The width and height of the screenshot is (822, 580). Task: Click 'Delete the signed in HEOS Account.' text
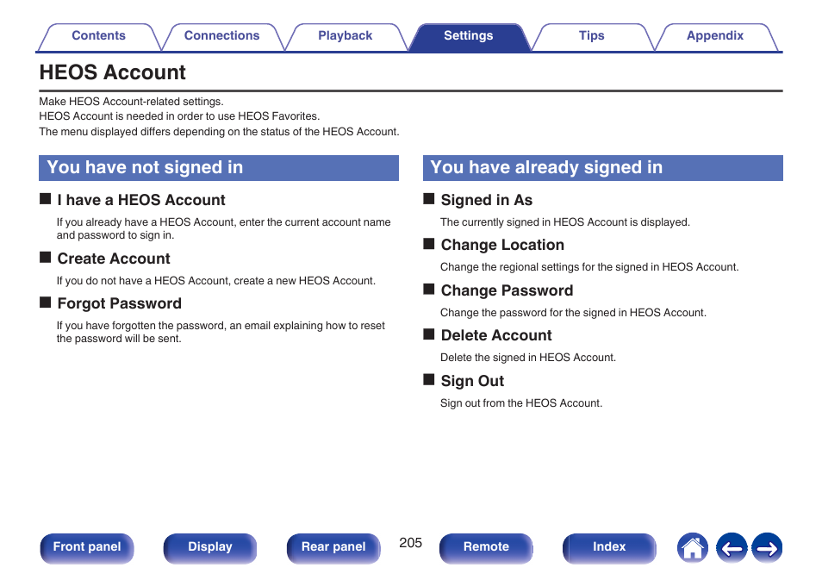tap(528, 358)
